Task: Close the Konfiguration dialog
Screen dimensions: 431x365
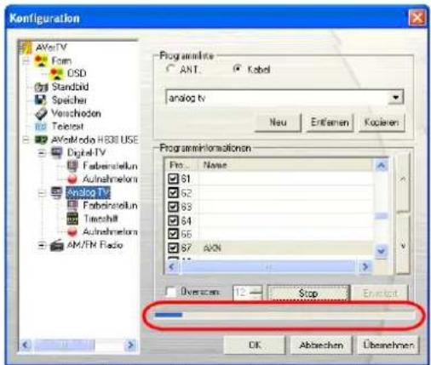Action: 417,18
